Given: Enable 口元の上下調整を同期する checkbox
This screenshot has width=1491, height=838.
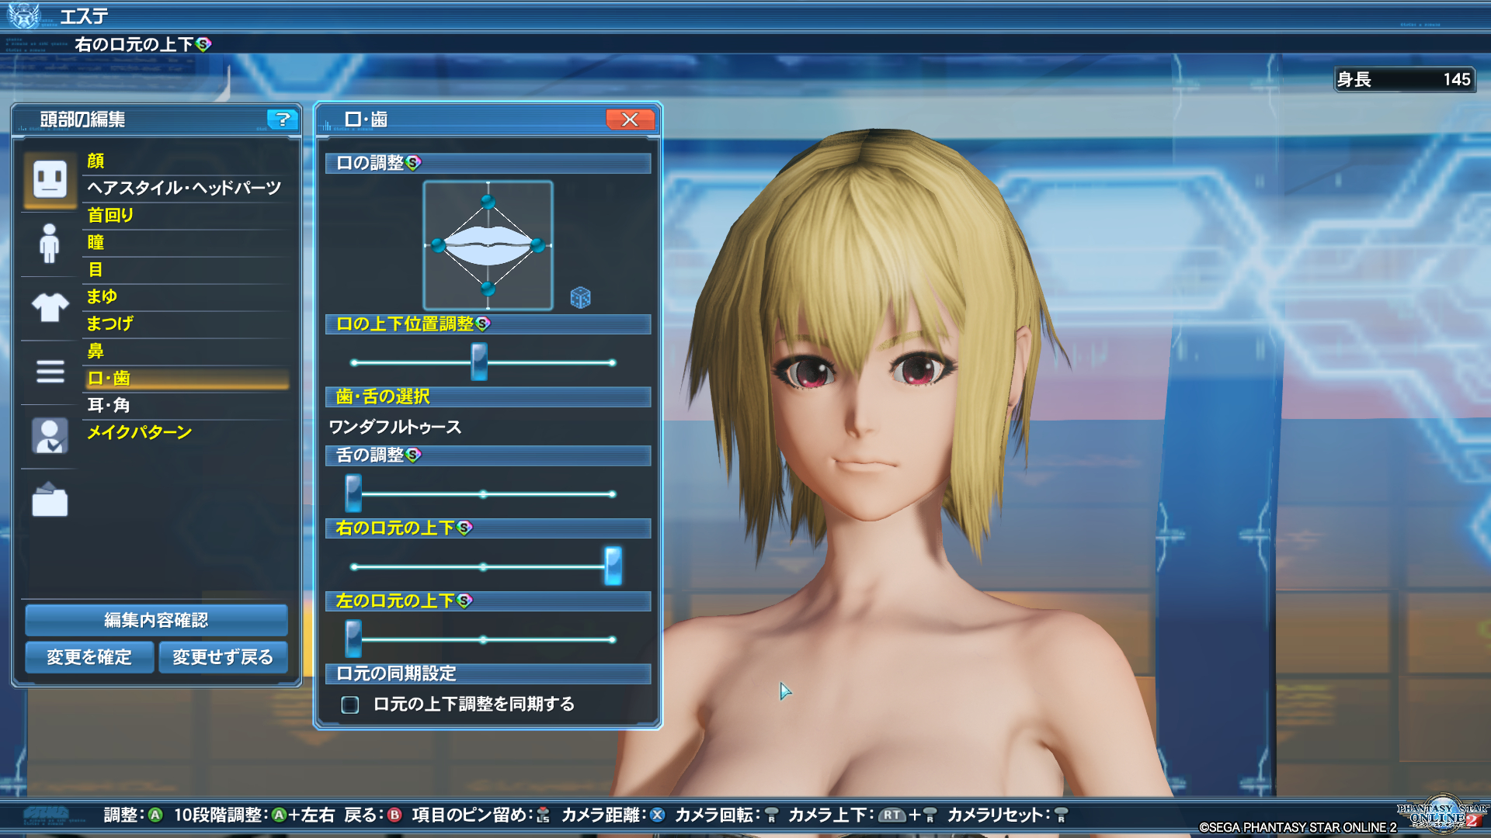Looking at the screenshot, I should point(350,705).
